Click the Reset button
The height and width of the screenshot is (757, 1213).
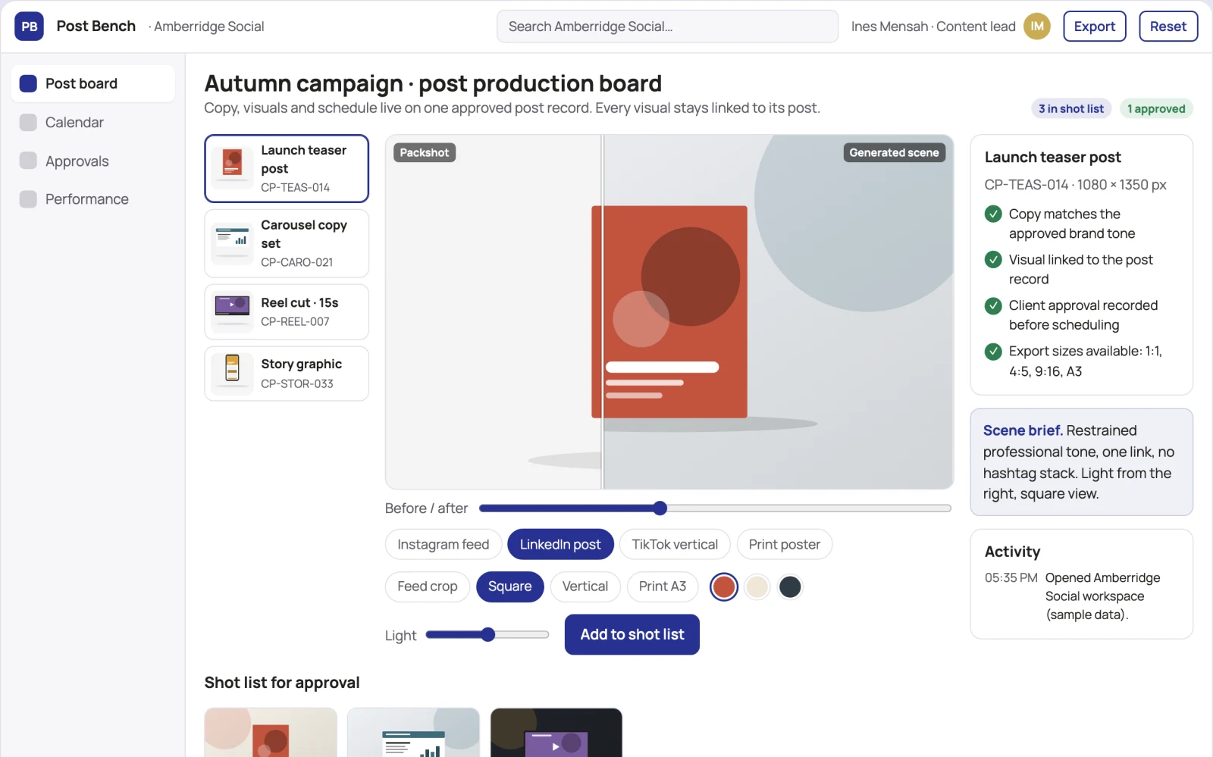click(1168, 27)
